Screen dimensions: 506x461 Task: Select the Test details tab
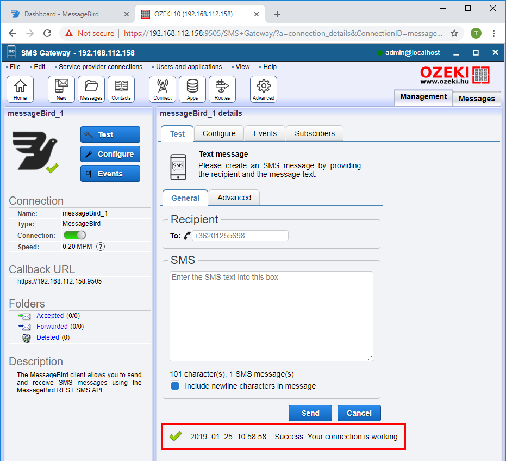(x=178, y=134)
